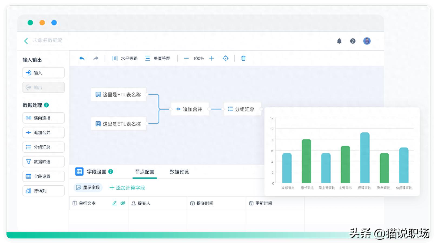437x246 pixels.
Task: Click the help question mark icon
Action: pyautogui.click(x=353, y=41)
